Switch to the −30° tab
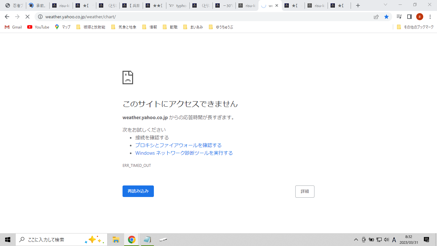Viewport: 437px width, 246px height. pyautogui.click(x=224, y=5)
